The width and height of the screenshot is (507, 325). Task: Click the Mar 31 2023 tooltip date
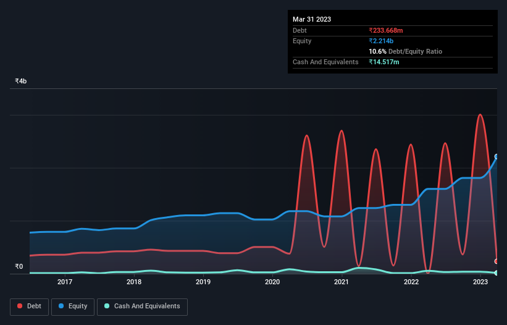pyautogui.click(x=312, y=19)
